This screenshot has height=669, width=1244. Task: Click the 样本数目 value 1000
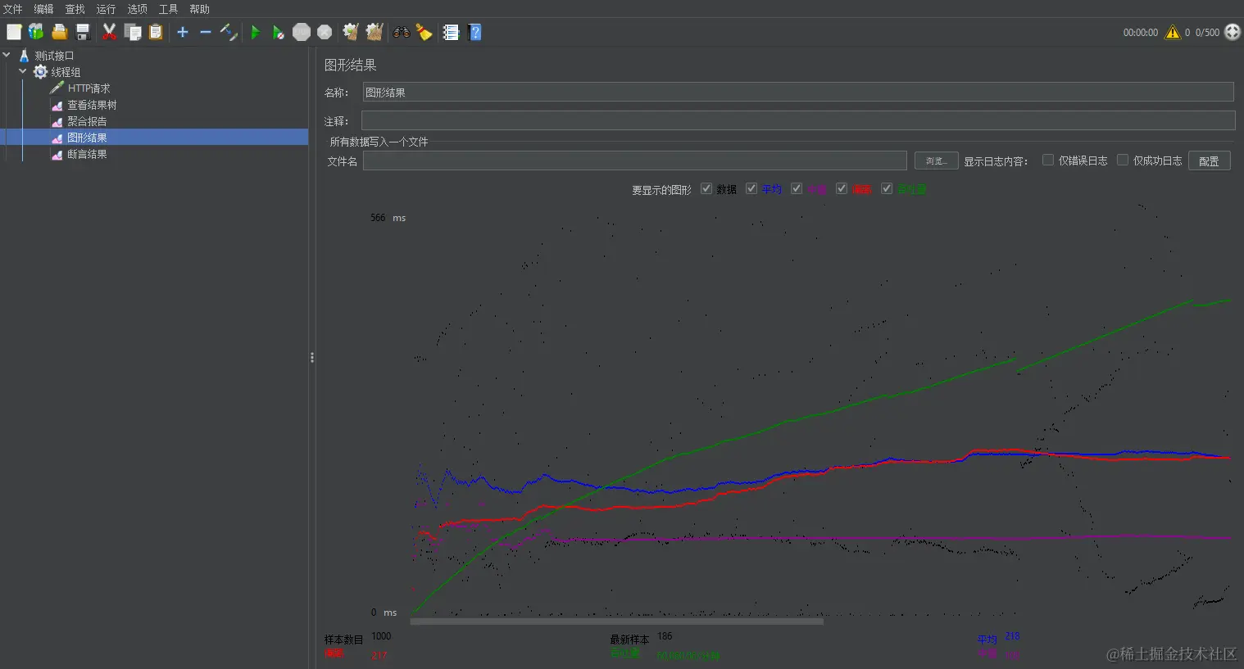pyautogui.click(x=381, y=636)
